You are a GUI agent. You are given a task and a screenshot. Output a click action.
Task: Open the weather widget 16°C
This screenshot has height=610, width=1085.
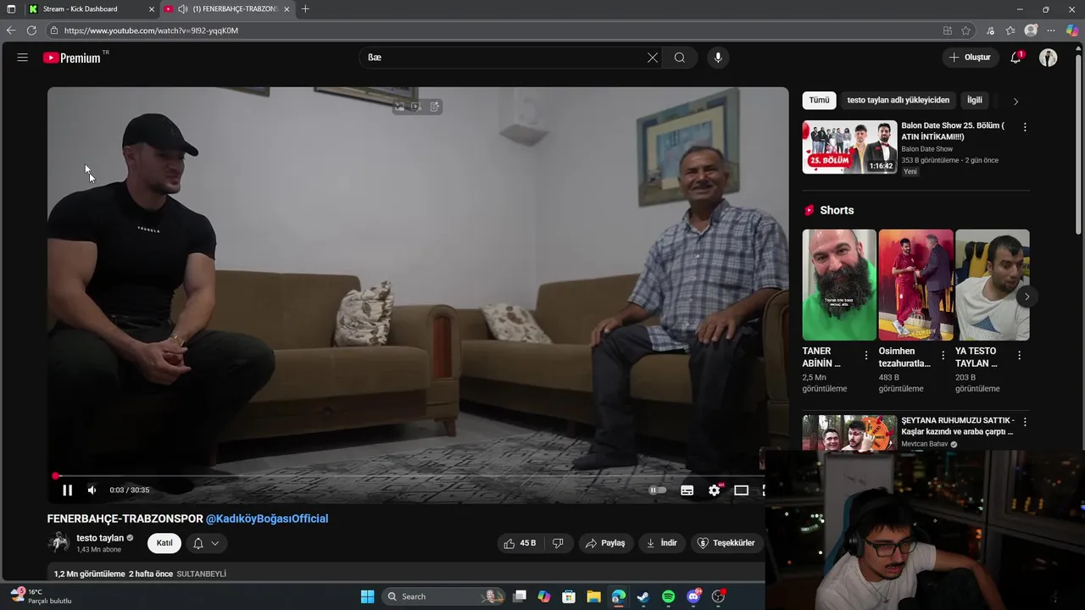pyautogui.click(x=40, y=596)
